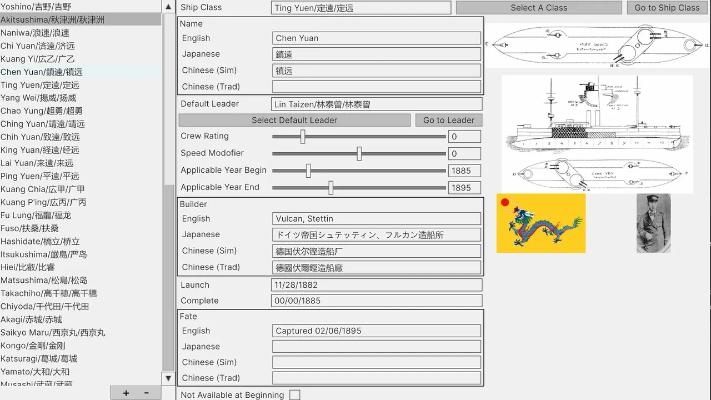
Task: Select Yoshino in the ship list
Action: coord(81,7)
